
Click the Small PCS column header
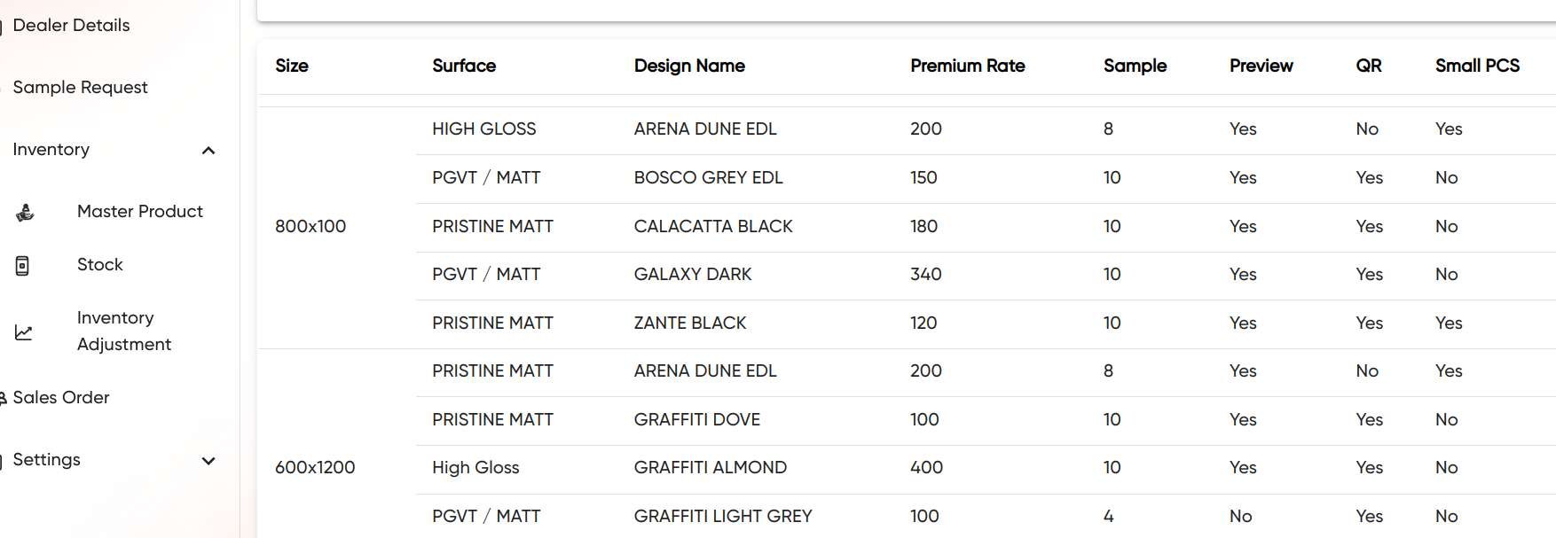[1477, 66]
